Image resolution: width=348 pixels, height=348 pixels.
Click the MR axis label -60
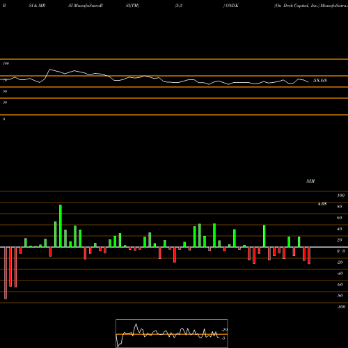coord(340,285)
